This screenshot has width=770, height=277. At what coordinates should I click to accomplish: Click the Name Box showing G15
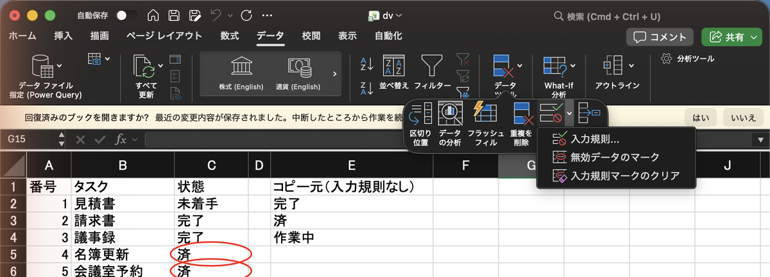(x=29, y=139)
